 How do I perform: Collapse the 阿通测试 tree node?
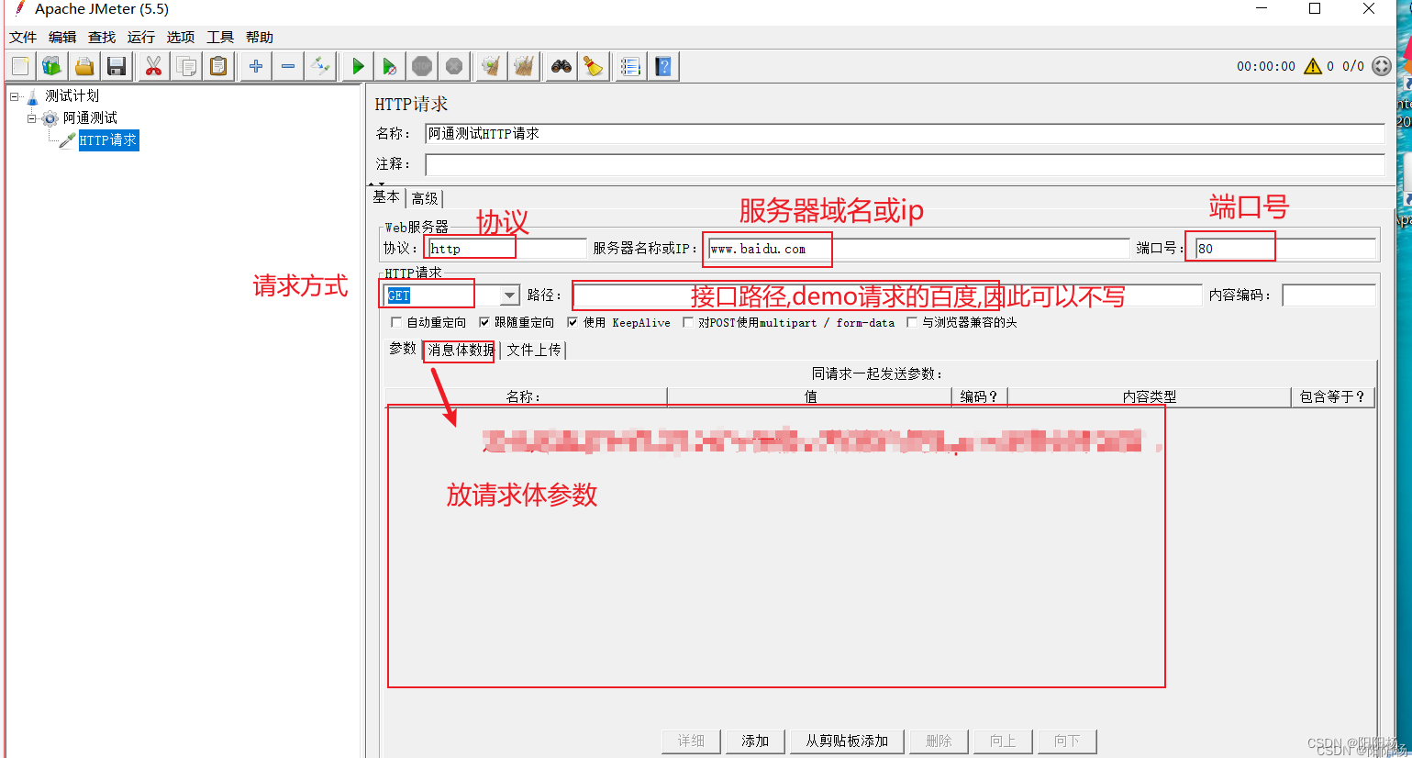coord(32,118)
